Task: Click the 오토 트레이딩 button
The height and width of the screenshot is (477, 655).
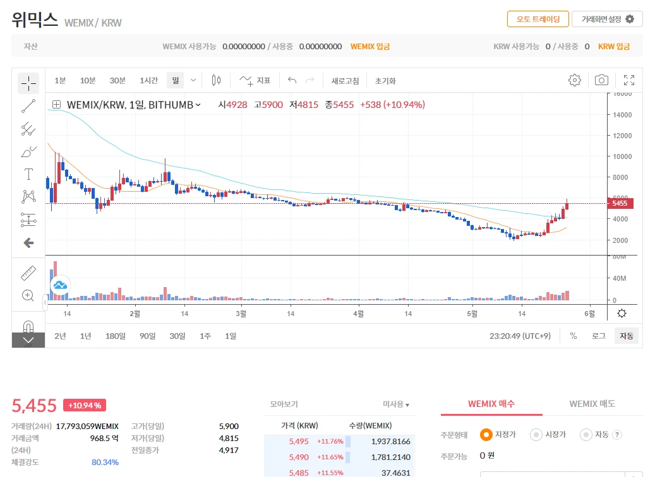Action: point(538,19)
